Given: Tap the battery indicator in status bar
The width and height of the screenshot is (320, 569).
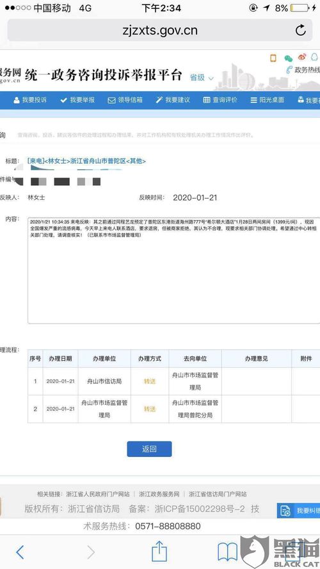Looking at the screenshot, I should 299,8.
